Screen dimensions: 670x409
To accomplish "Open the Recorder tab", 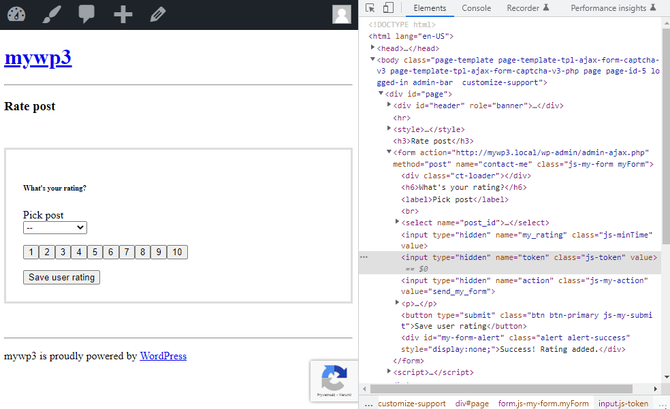I will click(527, 8).
